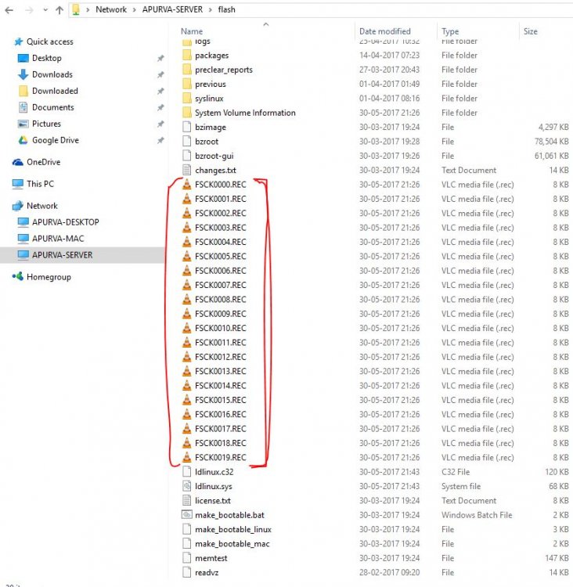
Task: Expand the chevron after APURVA-SERVER breadcrumb
Action: tap(211, 10)
